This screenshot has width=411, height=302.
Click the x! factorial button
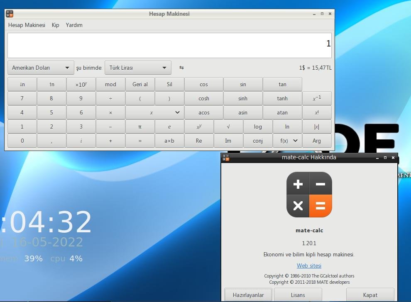click(x=317, y=113)
